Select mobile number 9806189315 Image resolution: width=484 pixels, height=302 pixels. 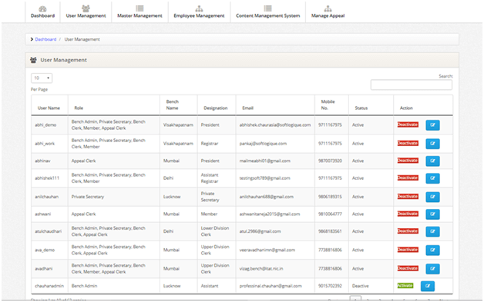330,197
